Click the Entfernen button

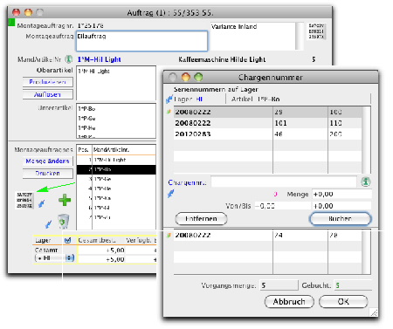pos(201,219)
